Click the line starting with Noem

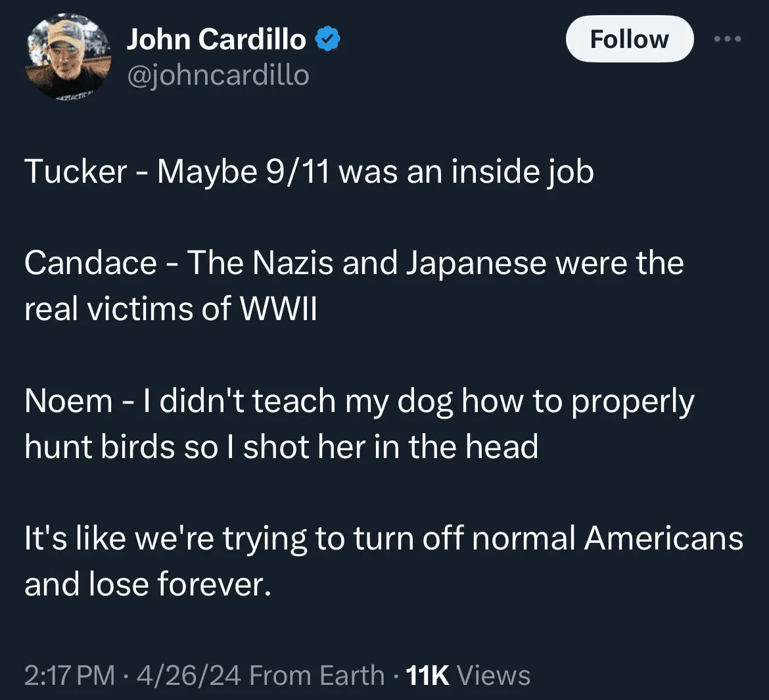click(x=359, y=401)
